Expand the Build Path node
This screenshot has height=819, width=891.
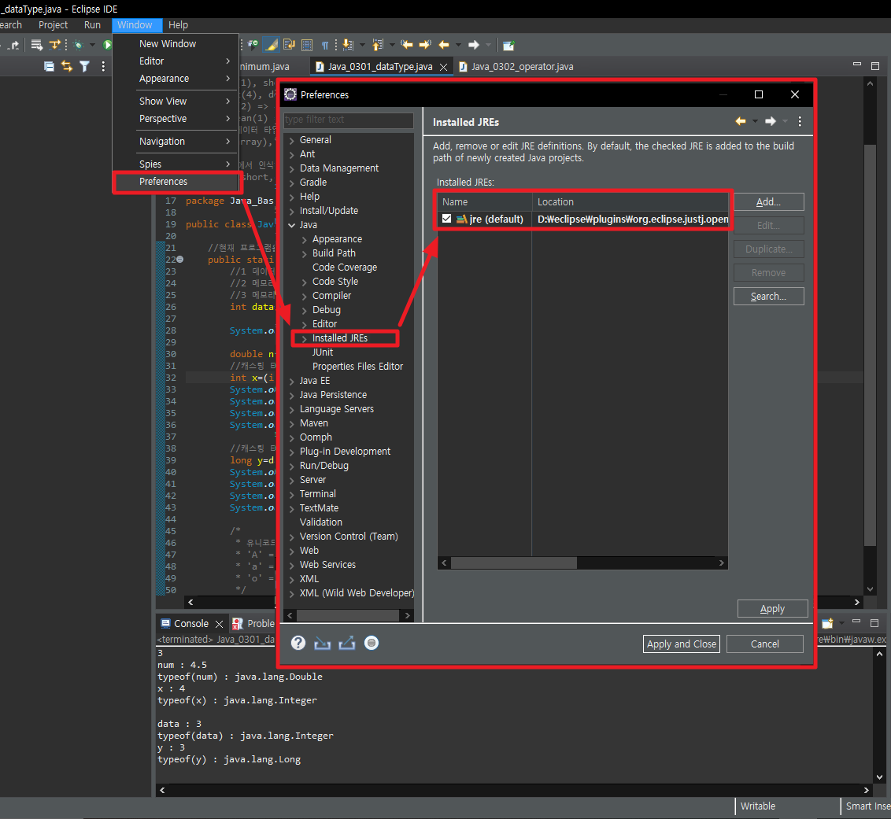tap(304, 254)
